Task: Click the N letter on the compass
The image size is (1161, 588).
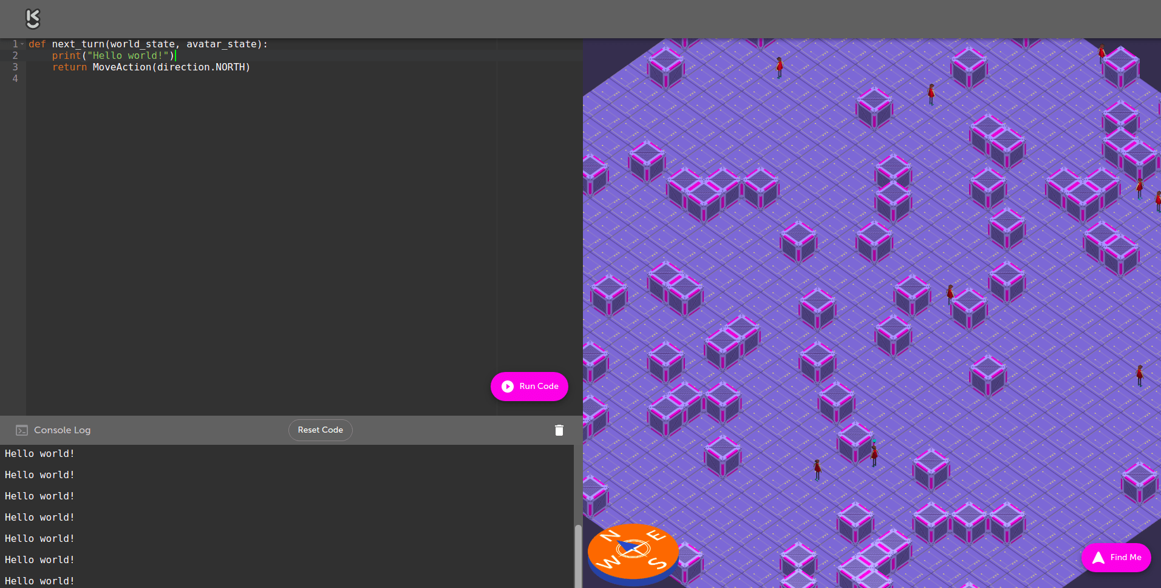Action: (610, 536)
